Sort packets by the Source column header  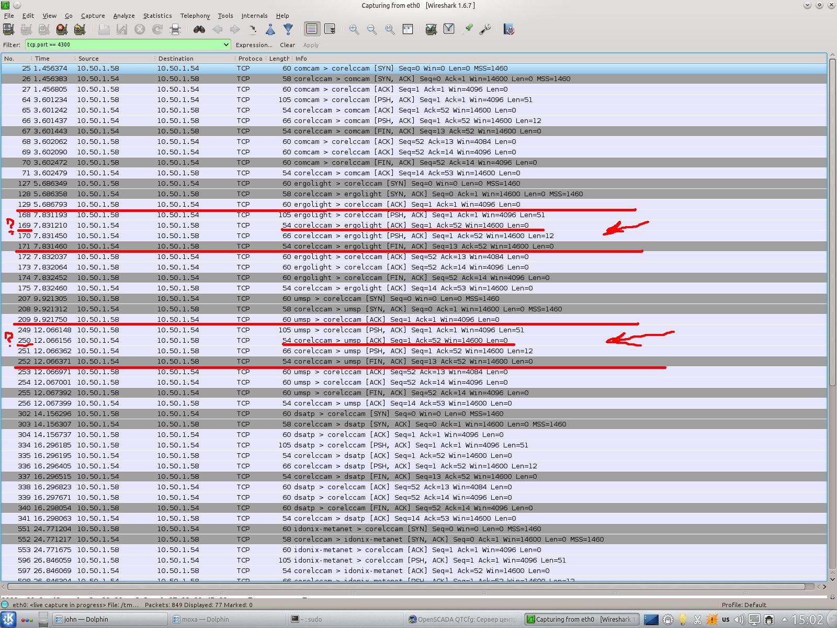tap(88, 59)
